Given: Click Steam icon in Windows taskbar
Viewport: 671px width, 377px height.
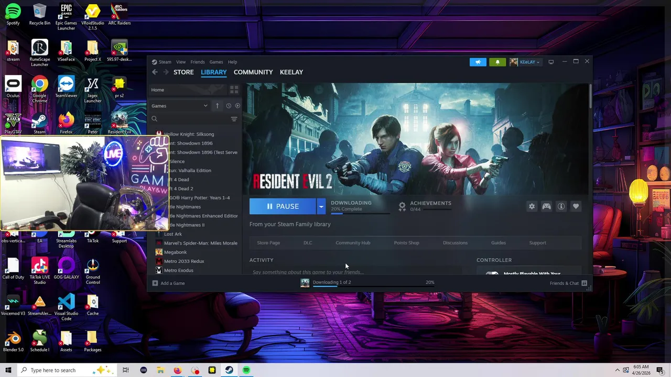Looking at the screenshot, I should tap(229, 370).
